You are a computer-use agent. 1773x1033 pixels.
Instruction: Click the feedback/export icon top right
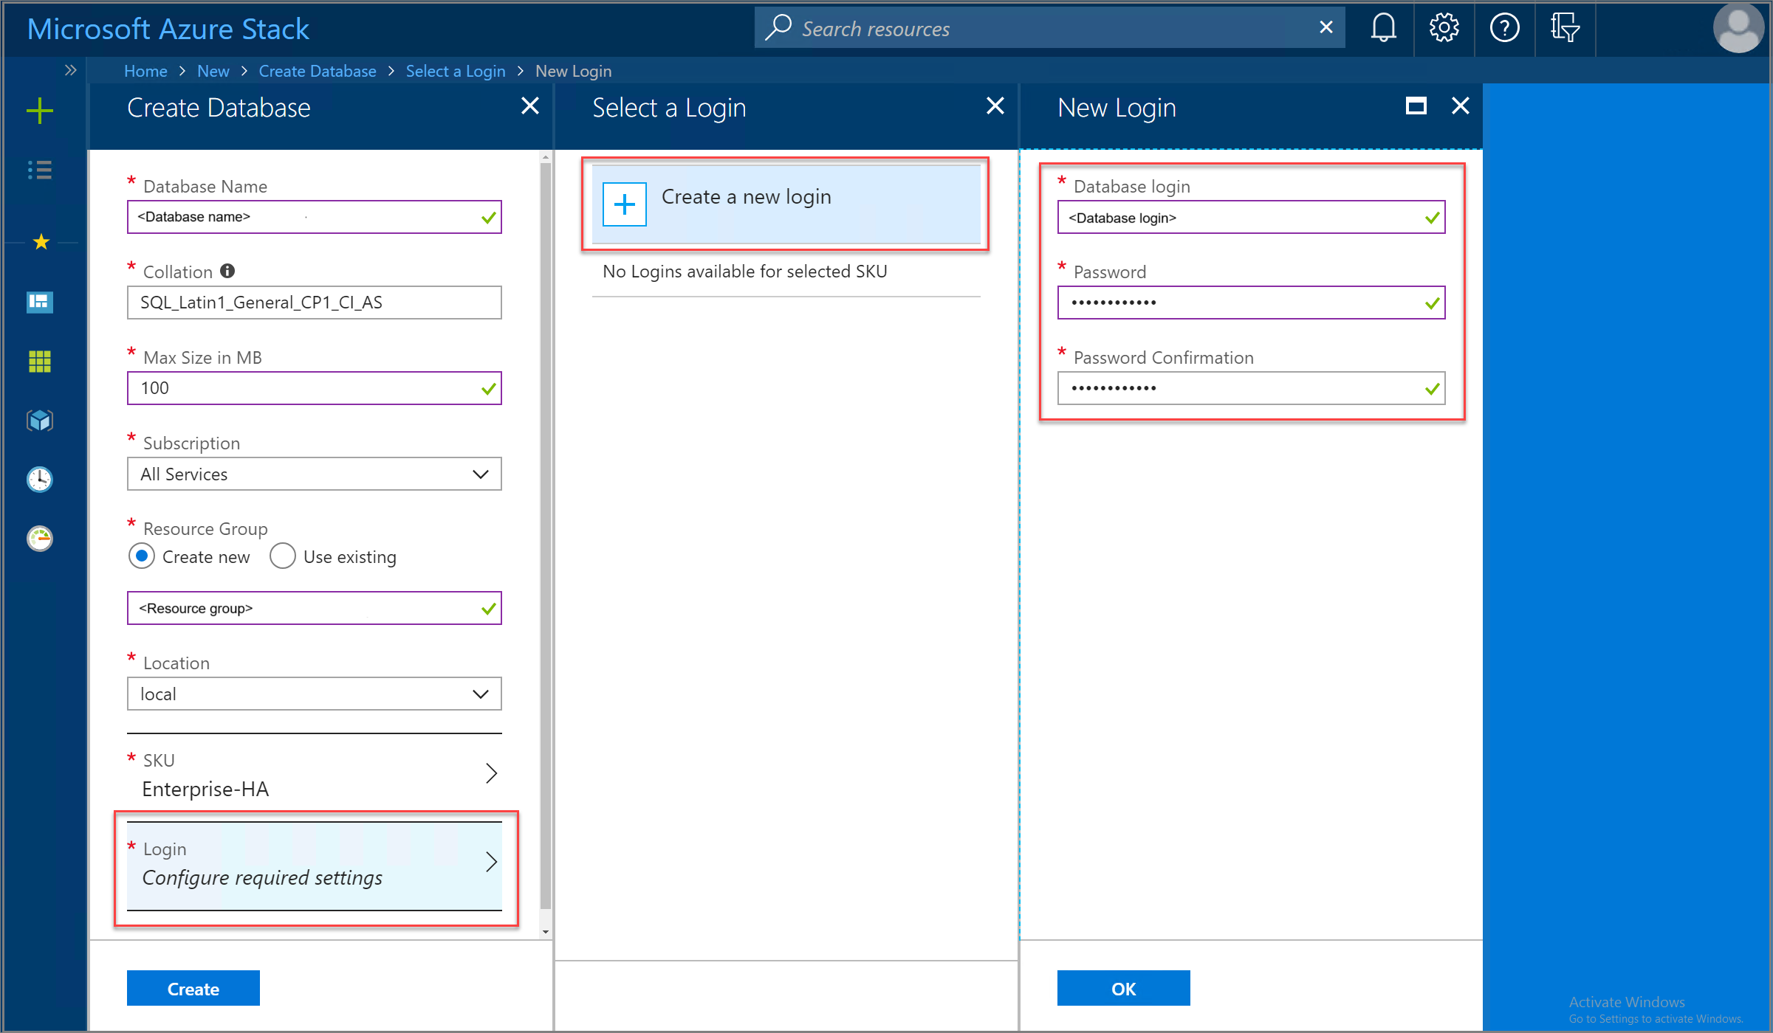(1564, 27)
